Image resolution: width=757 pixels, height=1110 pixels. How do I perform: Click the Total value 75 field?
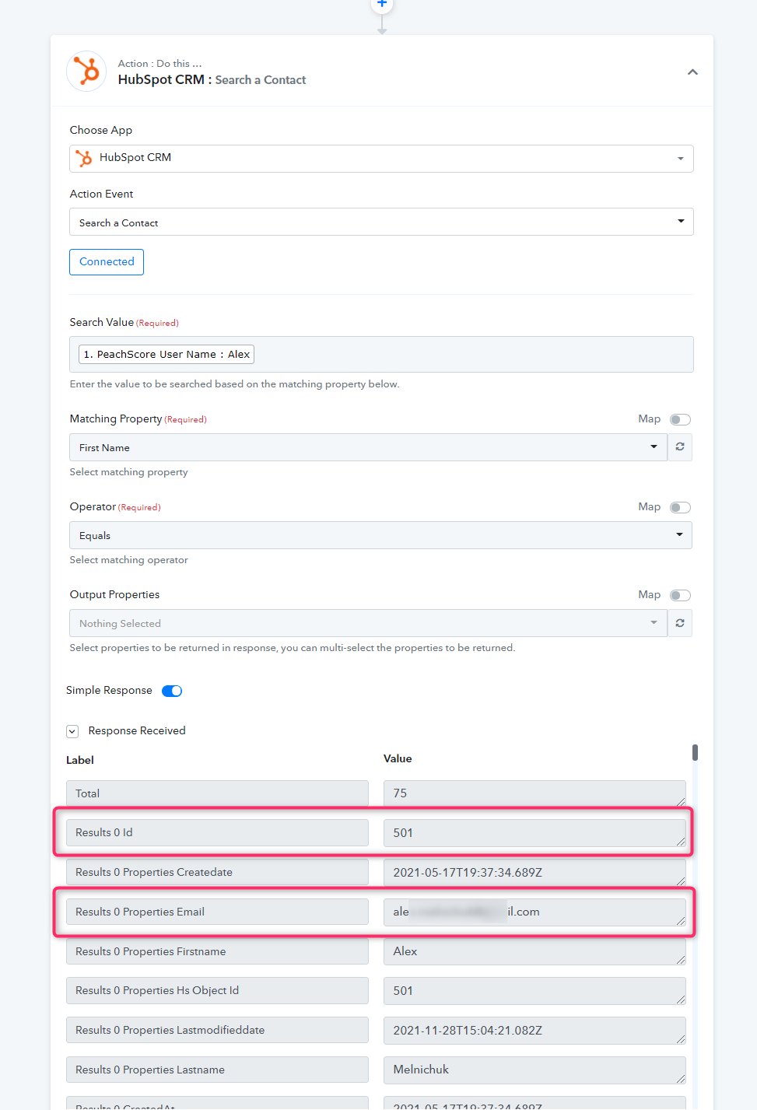point(534,793)
